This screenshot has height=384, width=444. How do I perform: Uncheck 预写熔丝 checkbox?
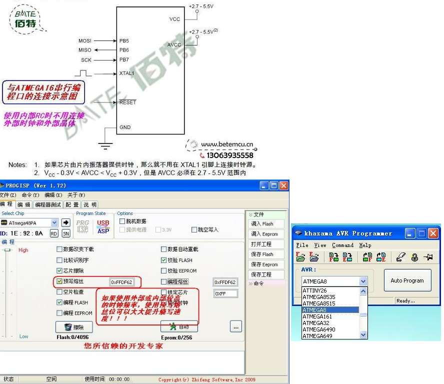(x=59, y=281)
